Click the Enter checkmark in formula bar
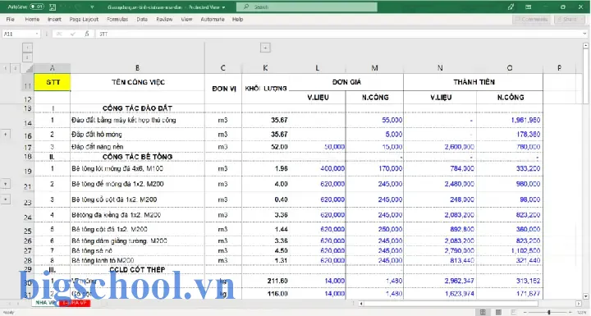Screen dimensions: 591x316 coord(73,34)
